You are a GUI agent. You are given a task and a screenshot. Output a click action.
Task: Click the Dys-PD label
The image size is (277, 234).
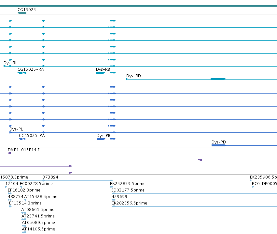219,142
